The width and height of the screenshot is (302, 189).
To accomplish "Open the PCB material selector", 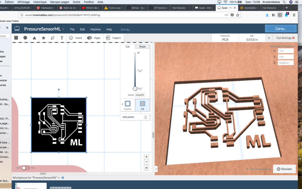I will pos(225,38).
